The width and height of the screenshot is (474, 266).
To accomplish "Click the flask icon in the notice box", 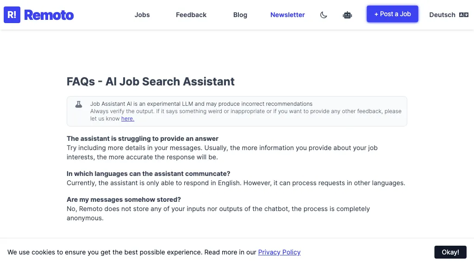I will (x=79, y=104).
